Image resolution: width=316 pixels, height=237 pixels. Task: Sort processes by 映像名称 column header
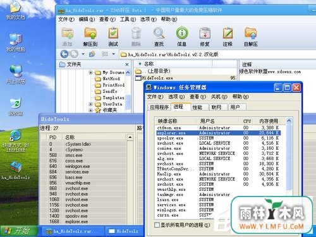pyautogui.click(x=175, y=121)
